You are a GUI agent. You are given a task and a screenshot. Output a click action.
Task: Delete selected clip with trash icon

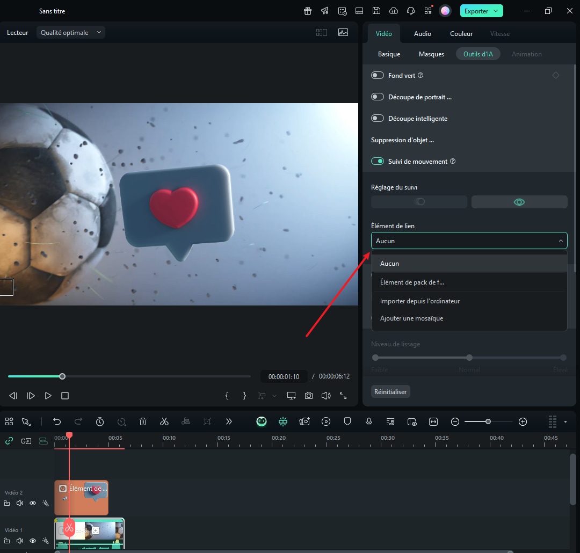pos(143,421)
